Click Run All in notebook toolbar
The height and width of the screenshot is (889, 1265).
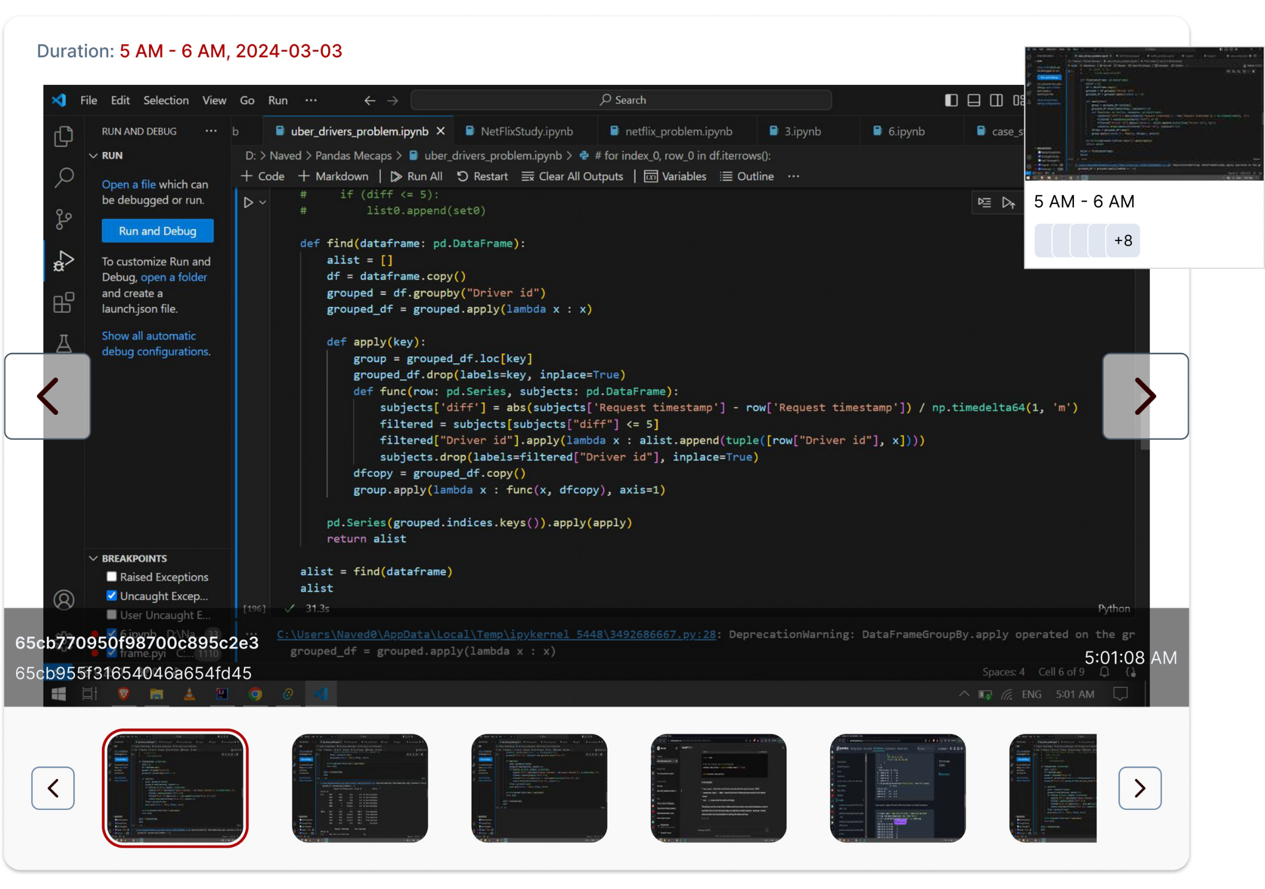click(x=416, y=176)
